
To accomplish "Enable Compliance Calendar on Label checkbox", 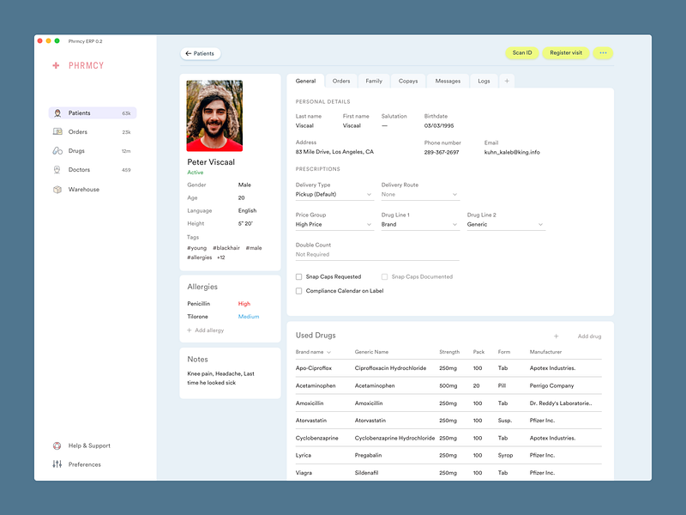I will (x=298, y=291).
